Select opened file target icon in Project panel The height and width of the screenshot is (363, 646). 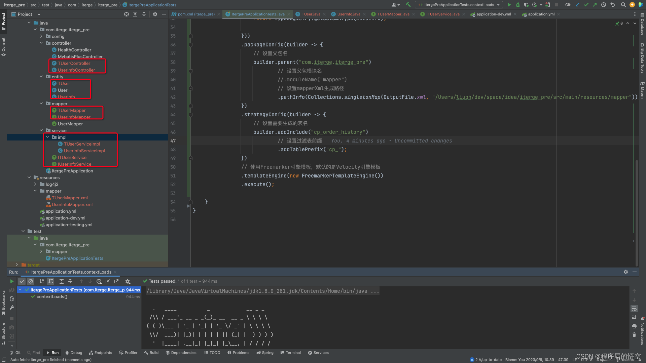tap(127, 14)
